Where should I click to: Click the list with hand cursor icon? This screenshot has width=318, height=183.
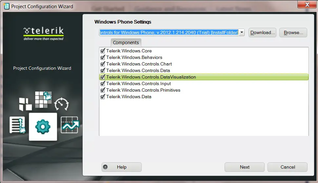point(17,125)
